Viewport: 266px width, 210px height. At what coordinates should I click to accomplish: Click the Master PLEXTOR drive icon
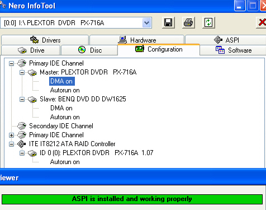(x=32, y=73)
